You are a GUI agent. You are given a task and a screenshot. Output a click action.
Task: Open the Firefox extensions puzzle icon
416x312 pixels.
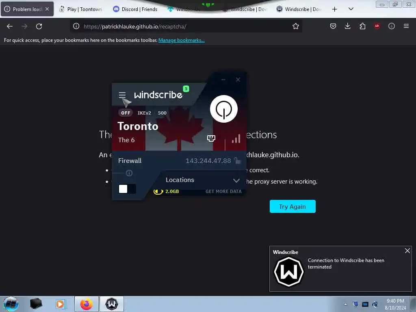[362, 26]
